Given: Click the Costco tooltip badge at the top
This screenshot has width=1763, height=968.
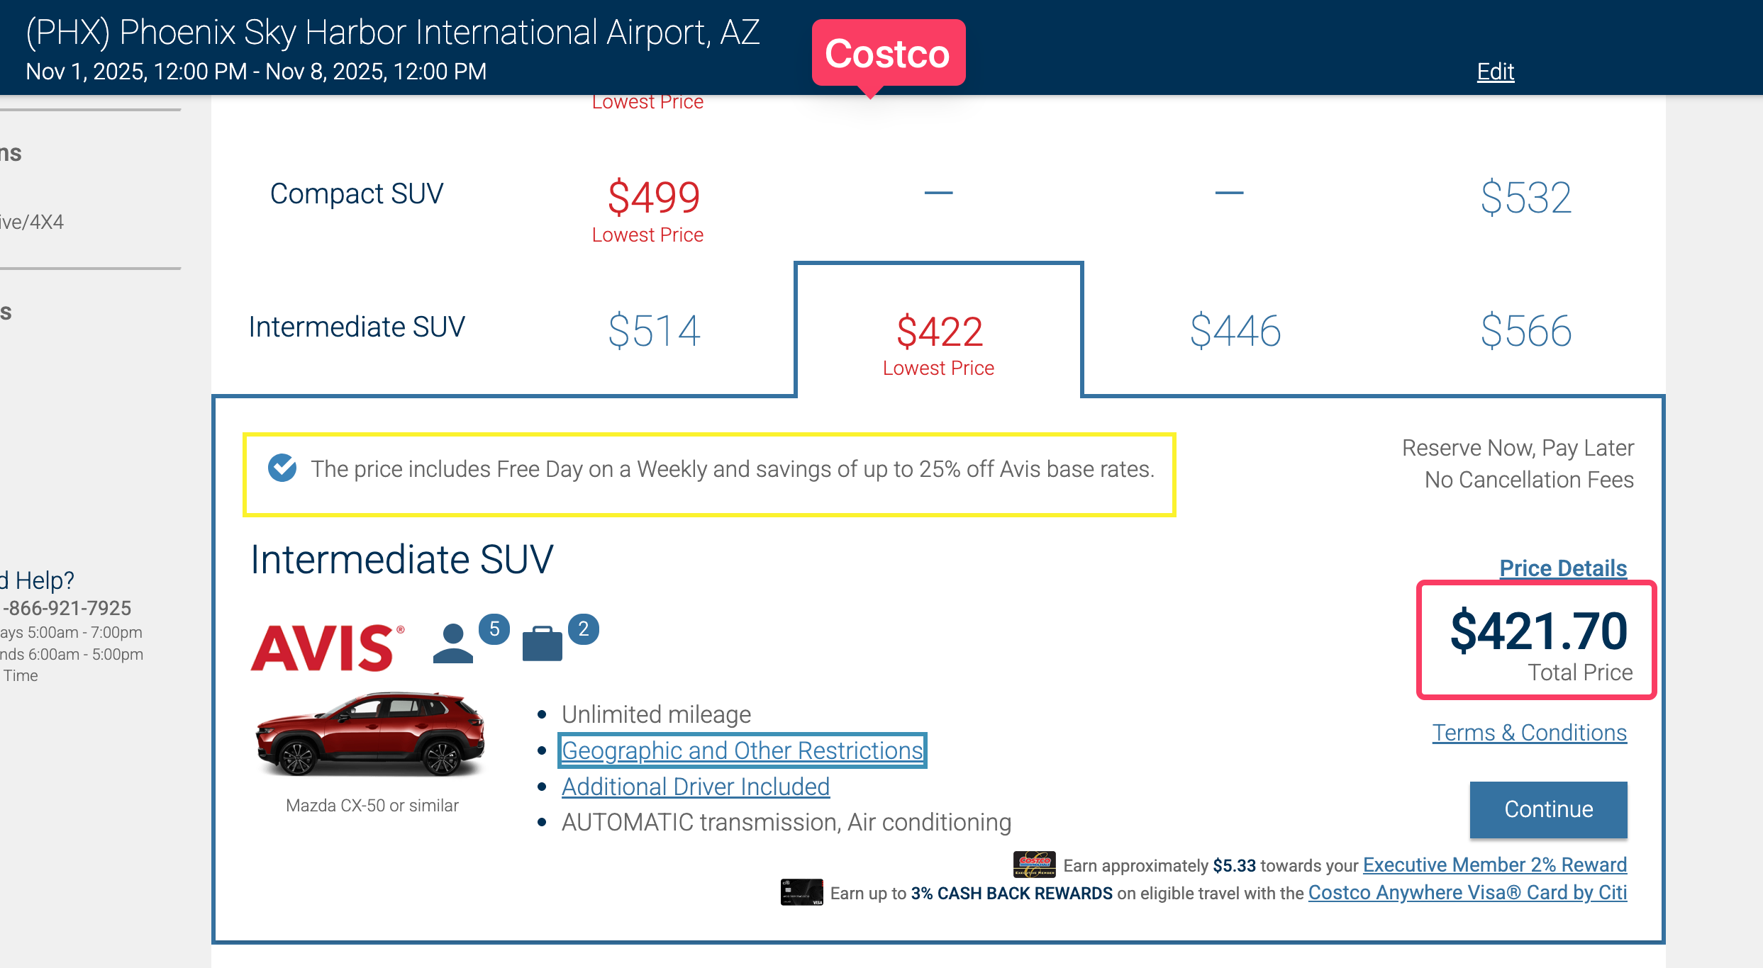Looking at the screenshot, I should point(888,55).
